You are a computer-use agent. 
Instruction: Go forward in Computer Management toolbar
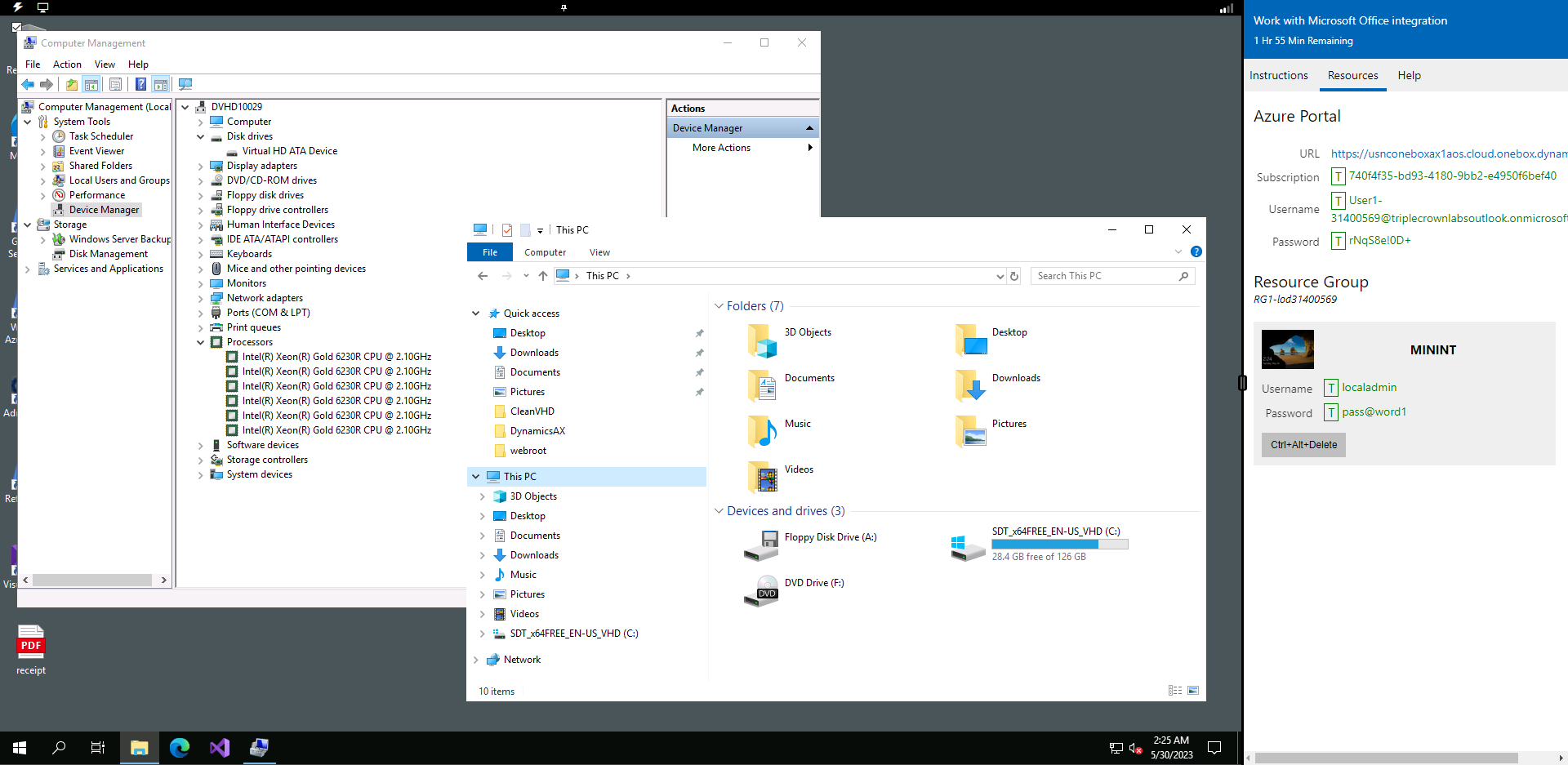click(47, 84)
